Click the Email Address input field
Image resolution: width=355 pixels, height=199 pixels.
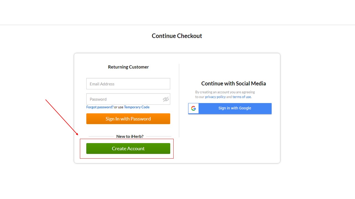(x=128, y=84)
